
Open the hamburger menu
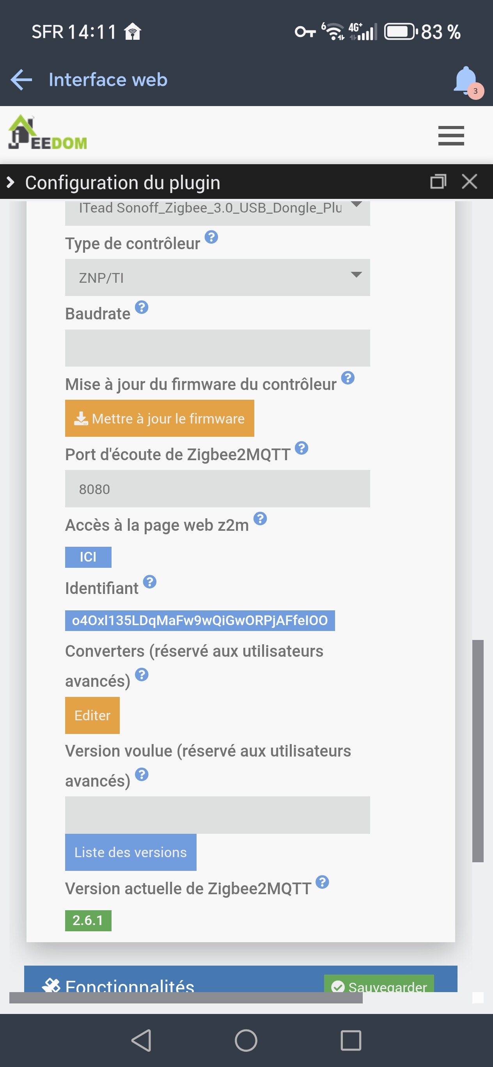point(451,135)
